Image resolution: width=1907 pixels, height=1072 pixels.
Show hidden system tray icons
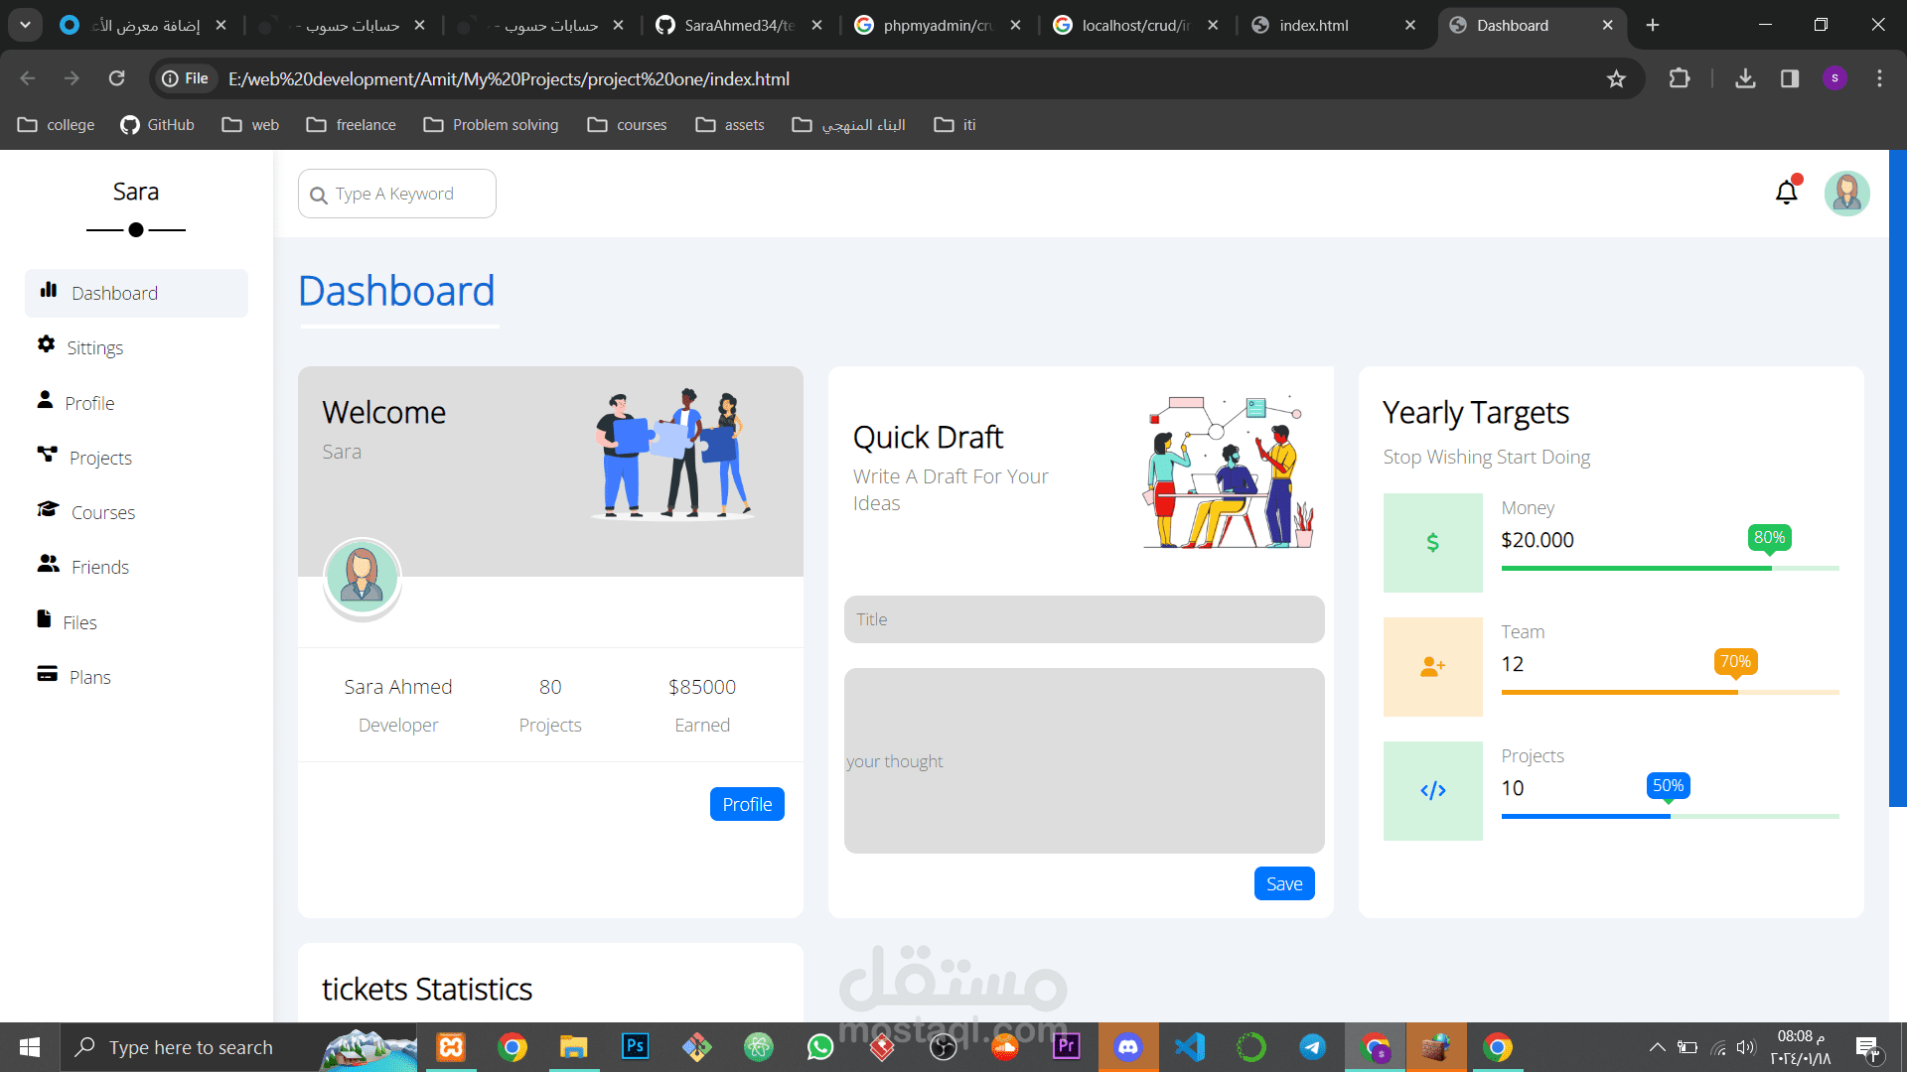coord(1657,1047)
